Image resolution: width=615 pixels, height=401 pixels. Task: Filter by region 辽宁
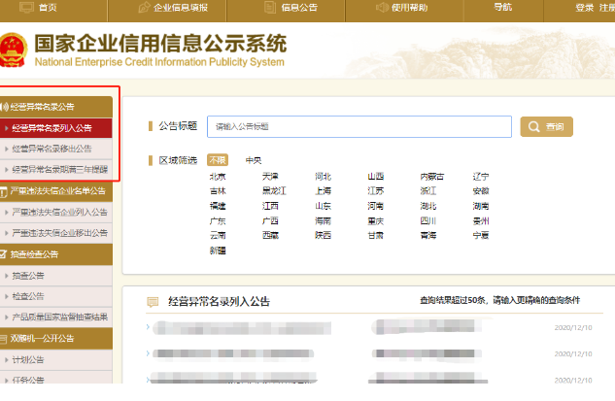coord(481,177)
